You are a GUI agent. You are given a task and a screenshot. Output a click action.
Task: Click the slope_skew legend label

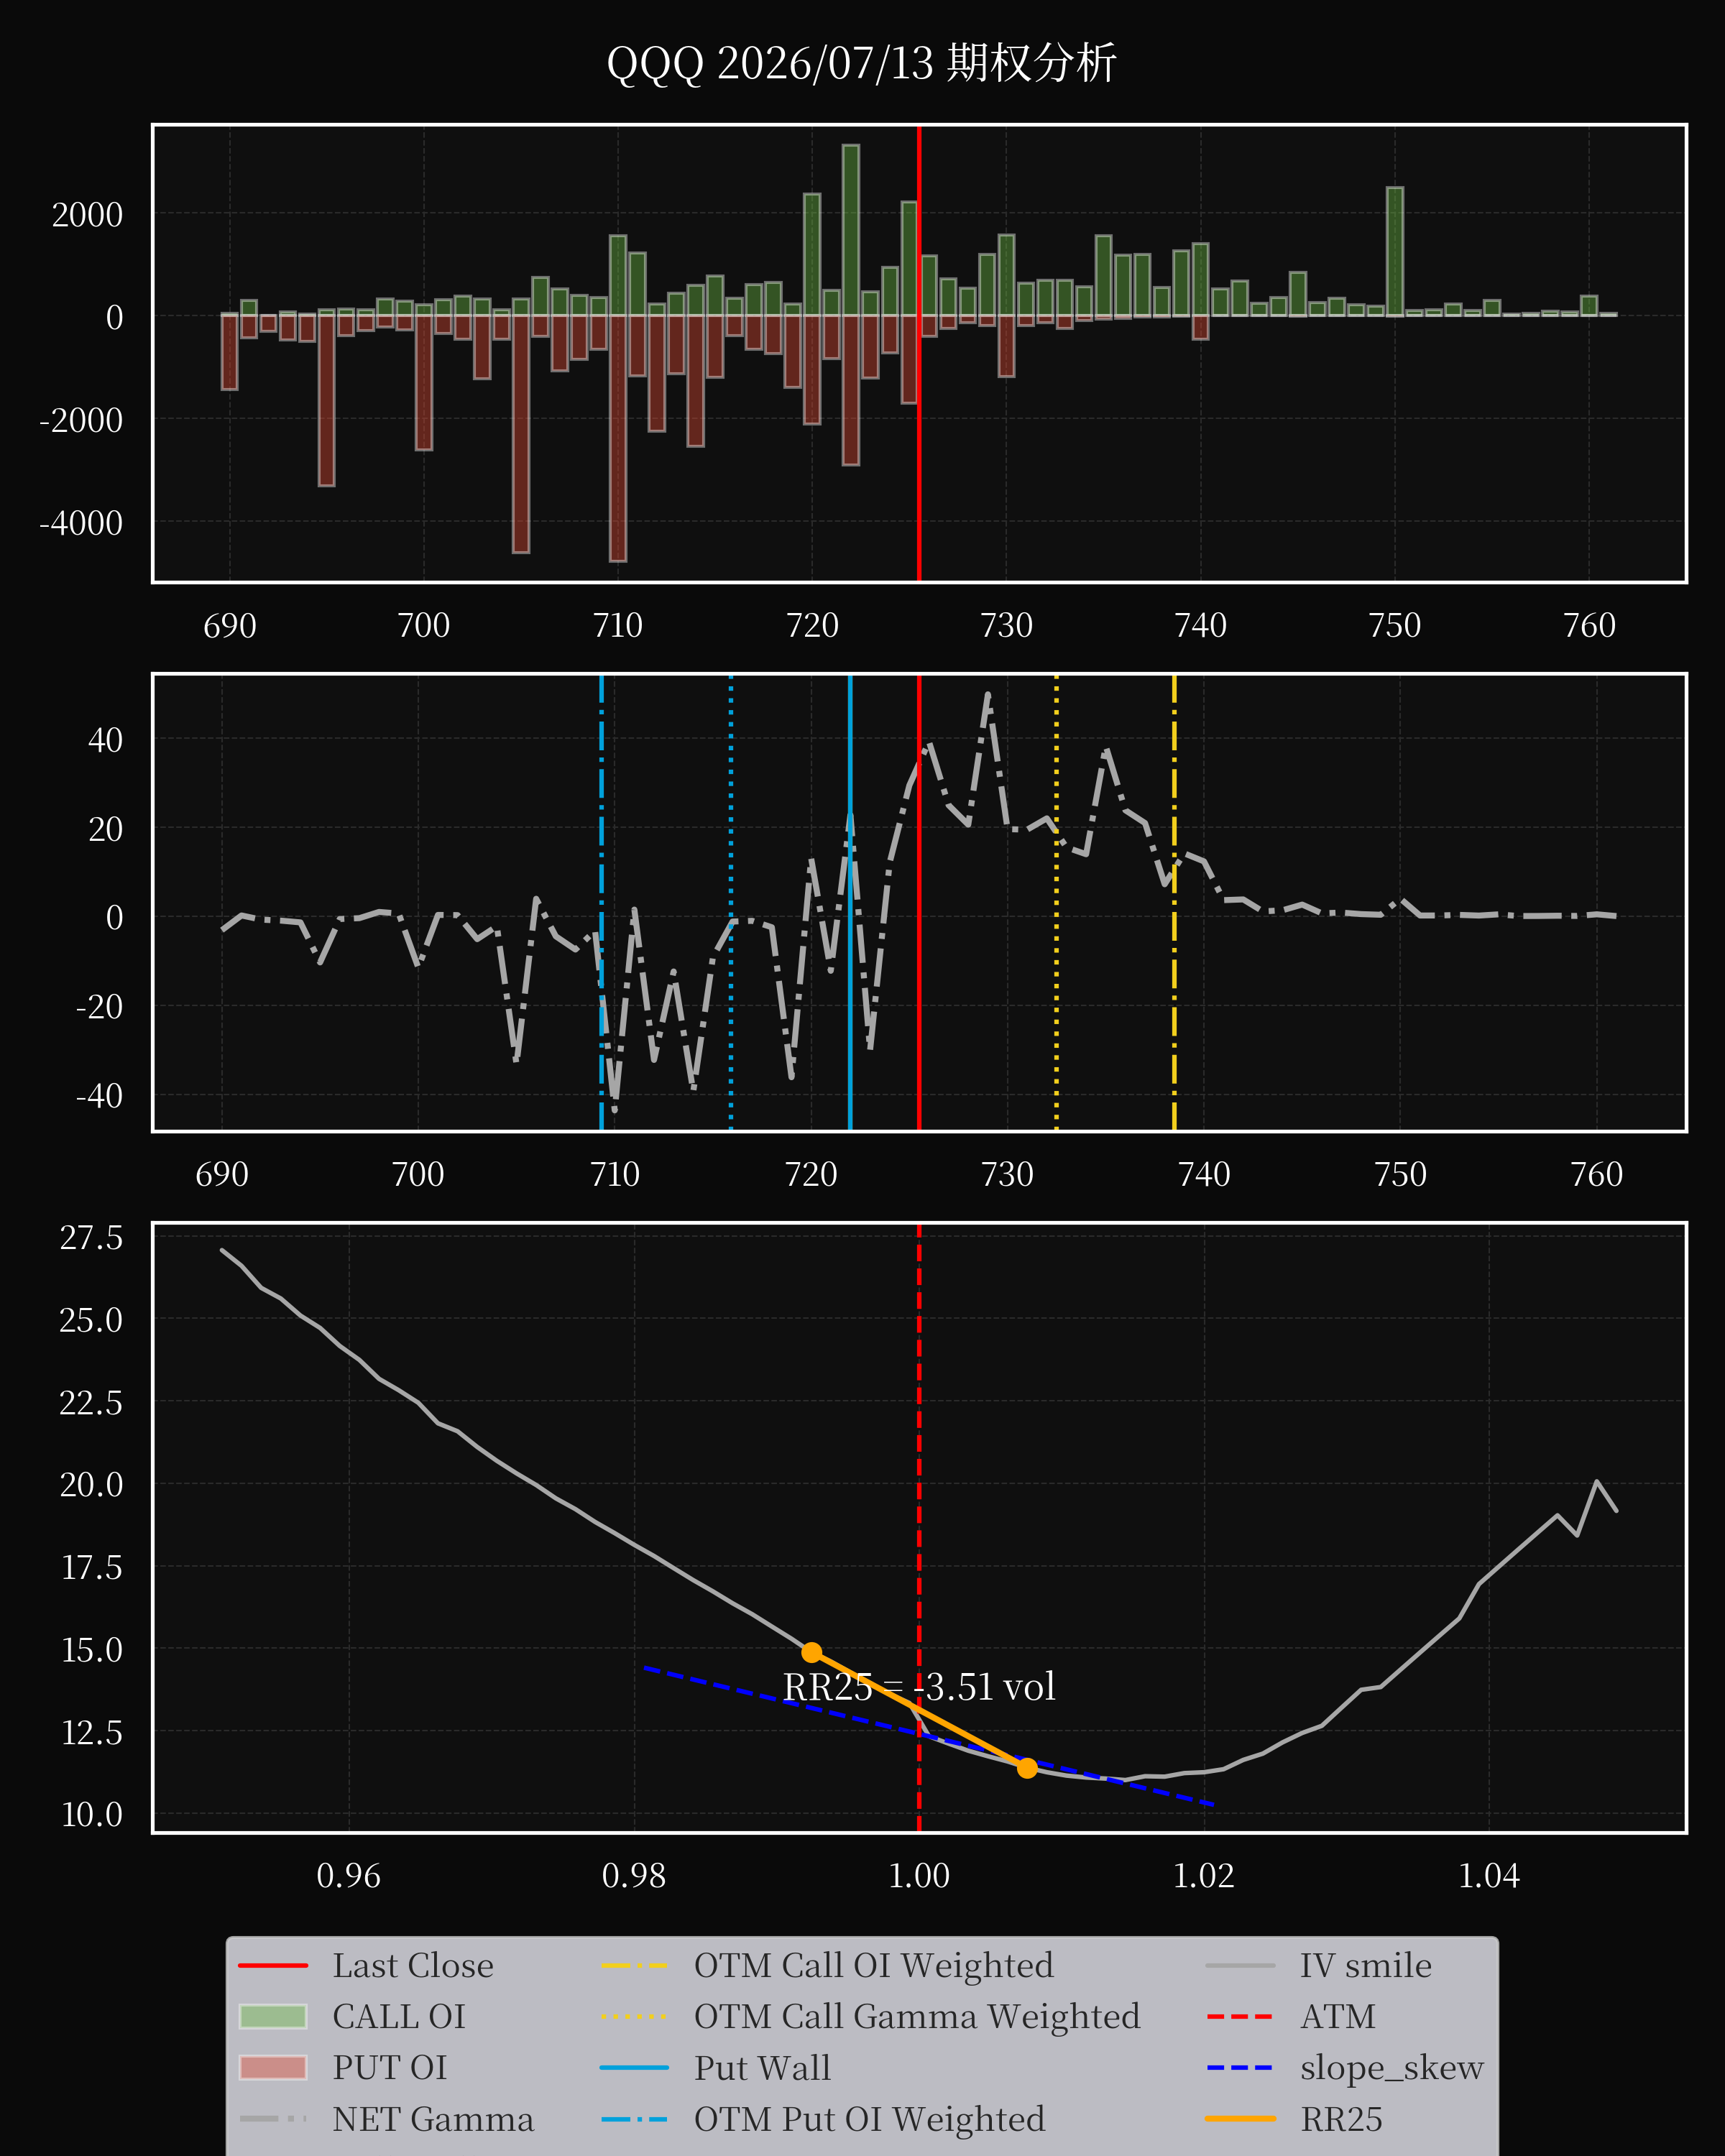(x=1392, y=2067)
